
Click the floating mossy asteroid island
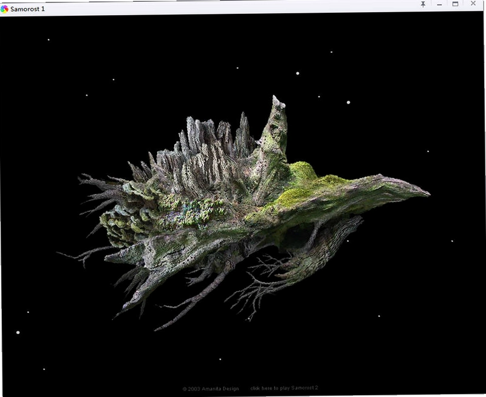pos(244,213)
